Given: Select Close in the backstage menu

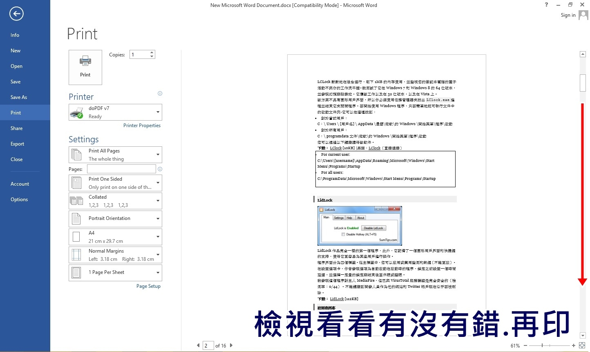Looking at the screenshot, I should [25, 159].
